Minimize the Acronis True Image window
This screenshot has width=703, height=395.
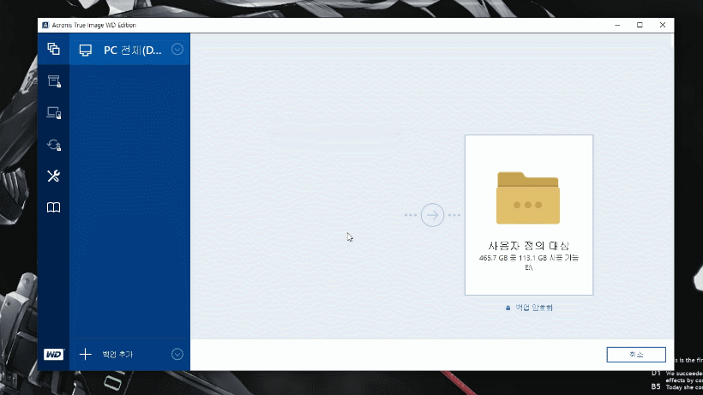click(617, 25)
